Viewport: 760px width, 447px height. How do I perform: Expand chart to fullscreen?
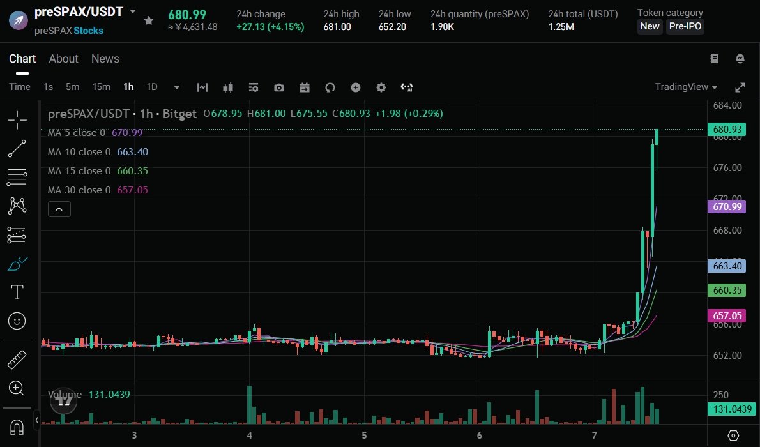[x=740, y=87]
